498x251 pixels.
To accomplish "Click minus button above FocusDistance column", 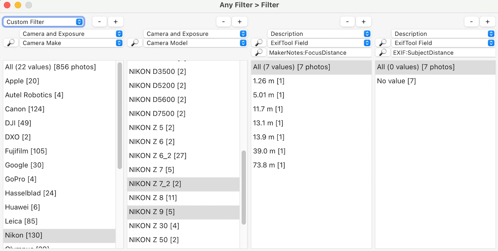I will coord(347,22).
